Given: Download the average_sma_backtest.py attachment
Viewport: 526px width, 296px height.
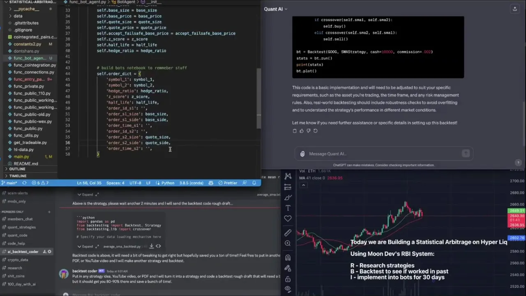Looking at the screenshot, I should pos(151,246).
